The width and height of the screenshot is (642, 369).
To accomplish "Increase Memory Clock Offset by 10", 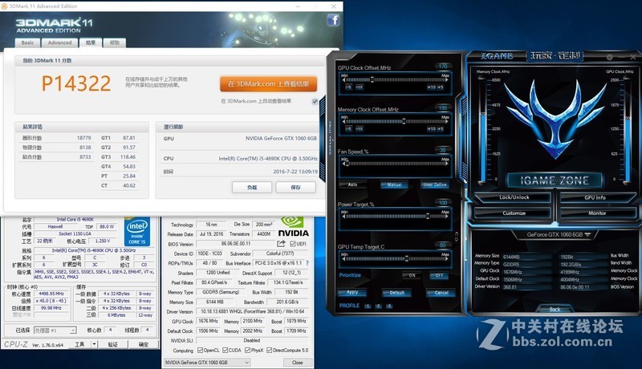I will (x=432, y=129).
